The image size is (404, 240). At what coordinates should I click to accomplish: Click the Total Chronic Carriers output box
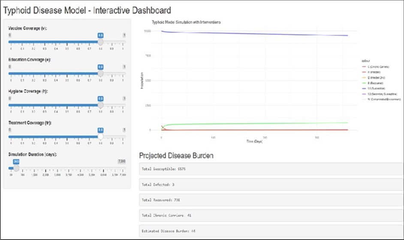(x=270, y=215)
